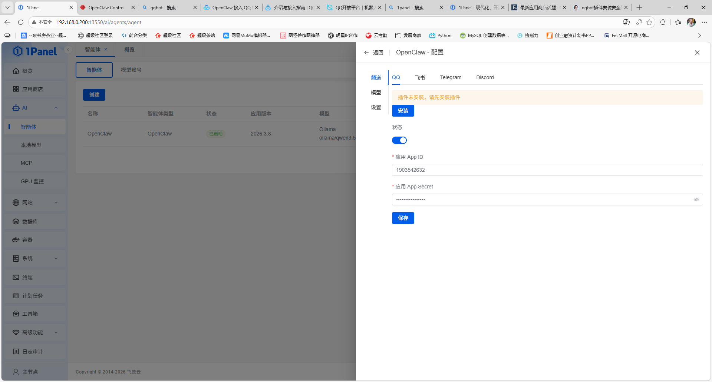Image resolution: width=712 pixels, height=382 pixels.
Task: Toggle the 状态 switch off
Action: (x=399, y=140)
